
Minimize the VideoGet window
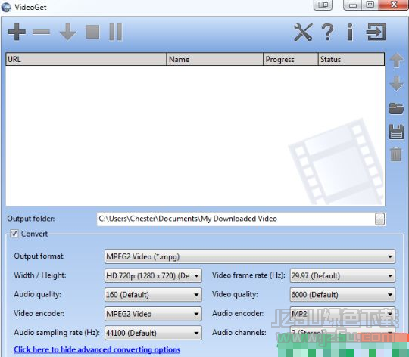coord(352,5)
